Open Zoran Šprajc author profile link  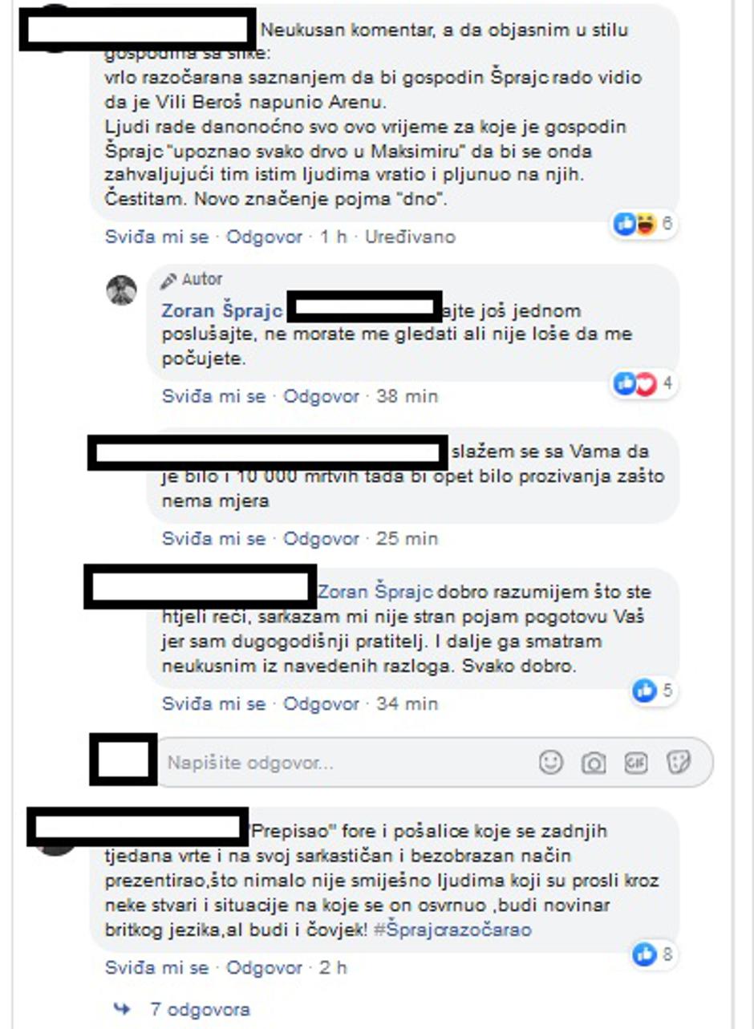[222, 310]
